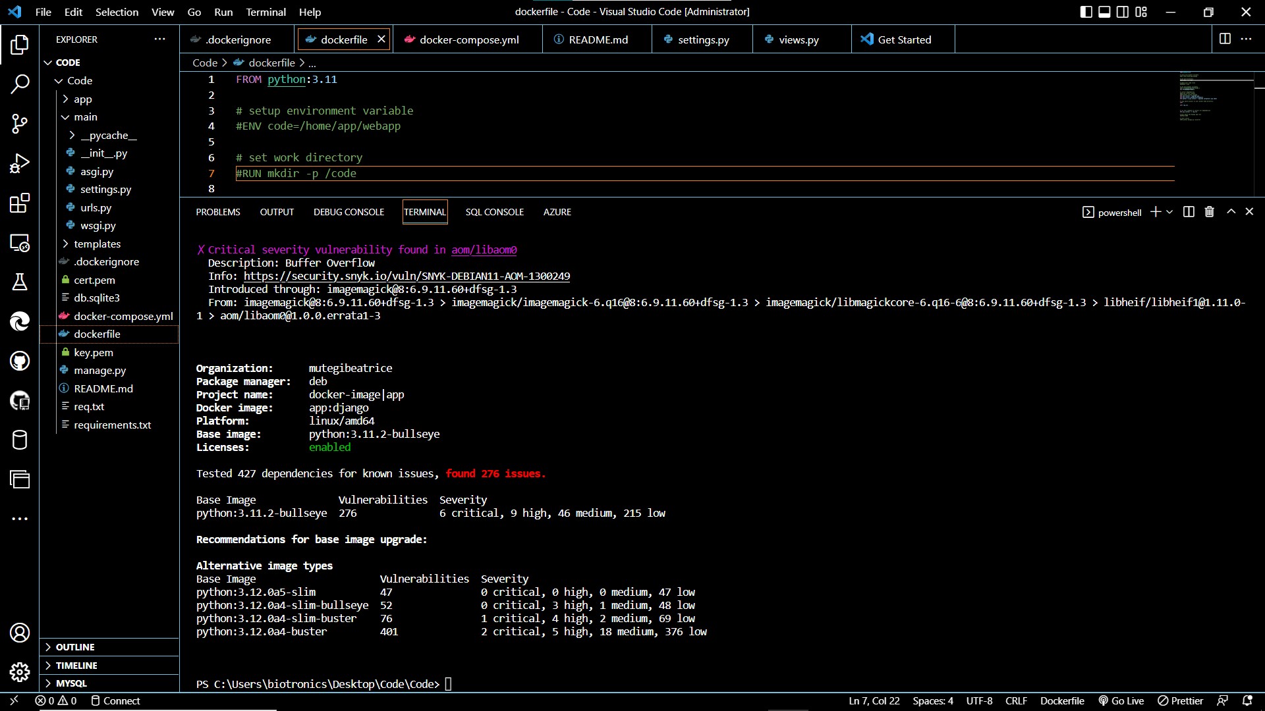Toggle secondary side bar layout

click(1123, 12)
